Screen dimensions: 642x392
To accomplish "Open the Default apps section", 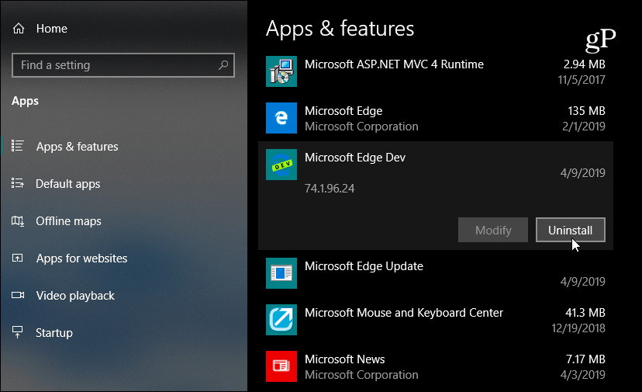I will [68, 184].
